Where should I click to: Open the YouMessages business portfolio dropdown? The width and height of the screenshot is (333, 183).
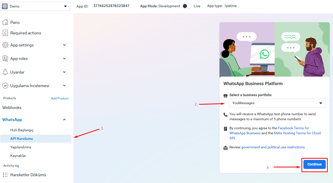277,103
